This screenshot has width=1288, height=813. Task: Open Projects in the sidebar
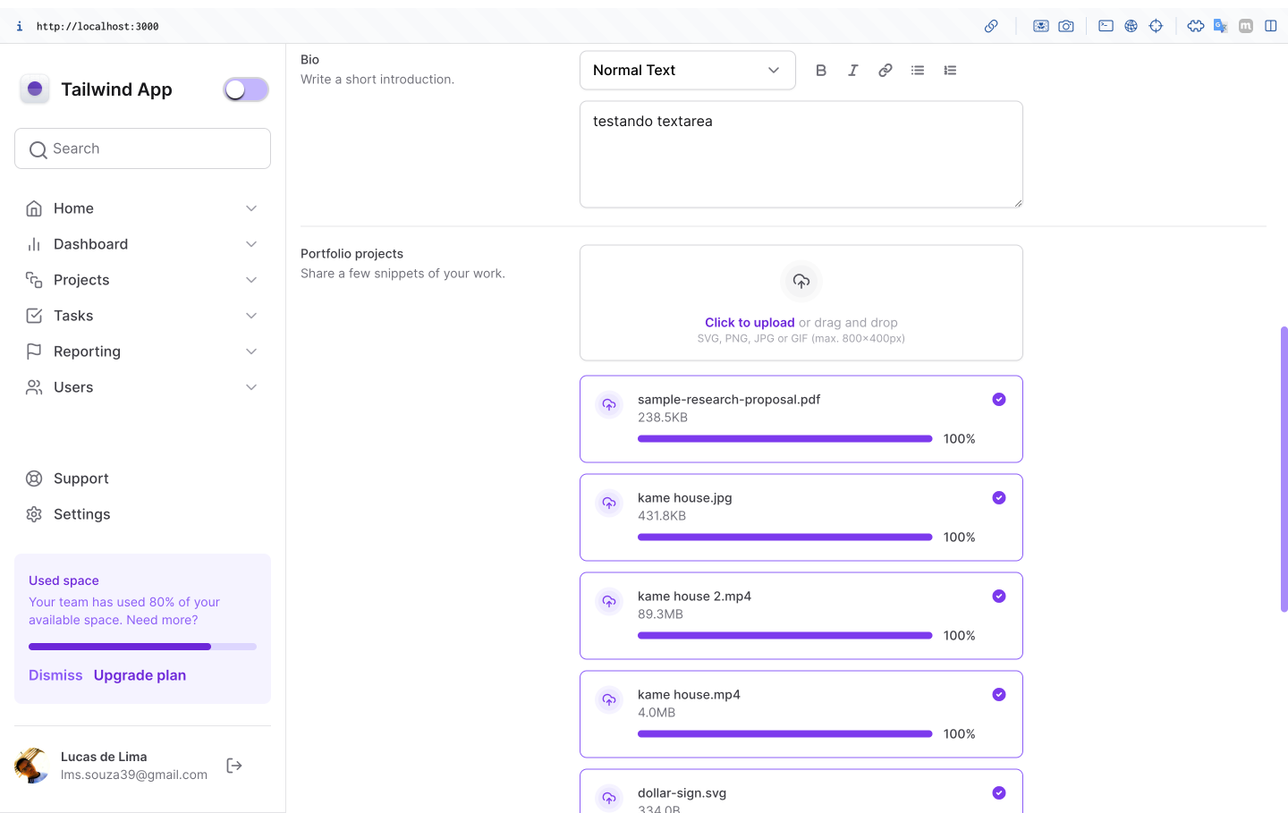[x=81, y=280]
